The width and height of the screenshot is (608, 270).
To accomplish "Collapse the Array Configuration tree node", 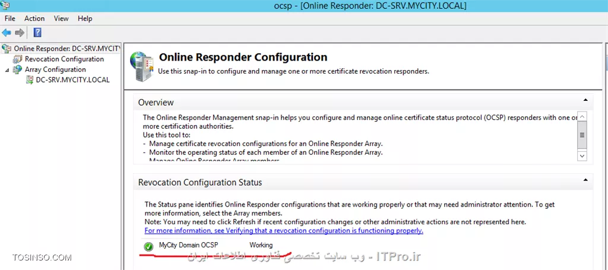I will (x=7, y=70).
